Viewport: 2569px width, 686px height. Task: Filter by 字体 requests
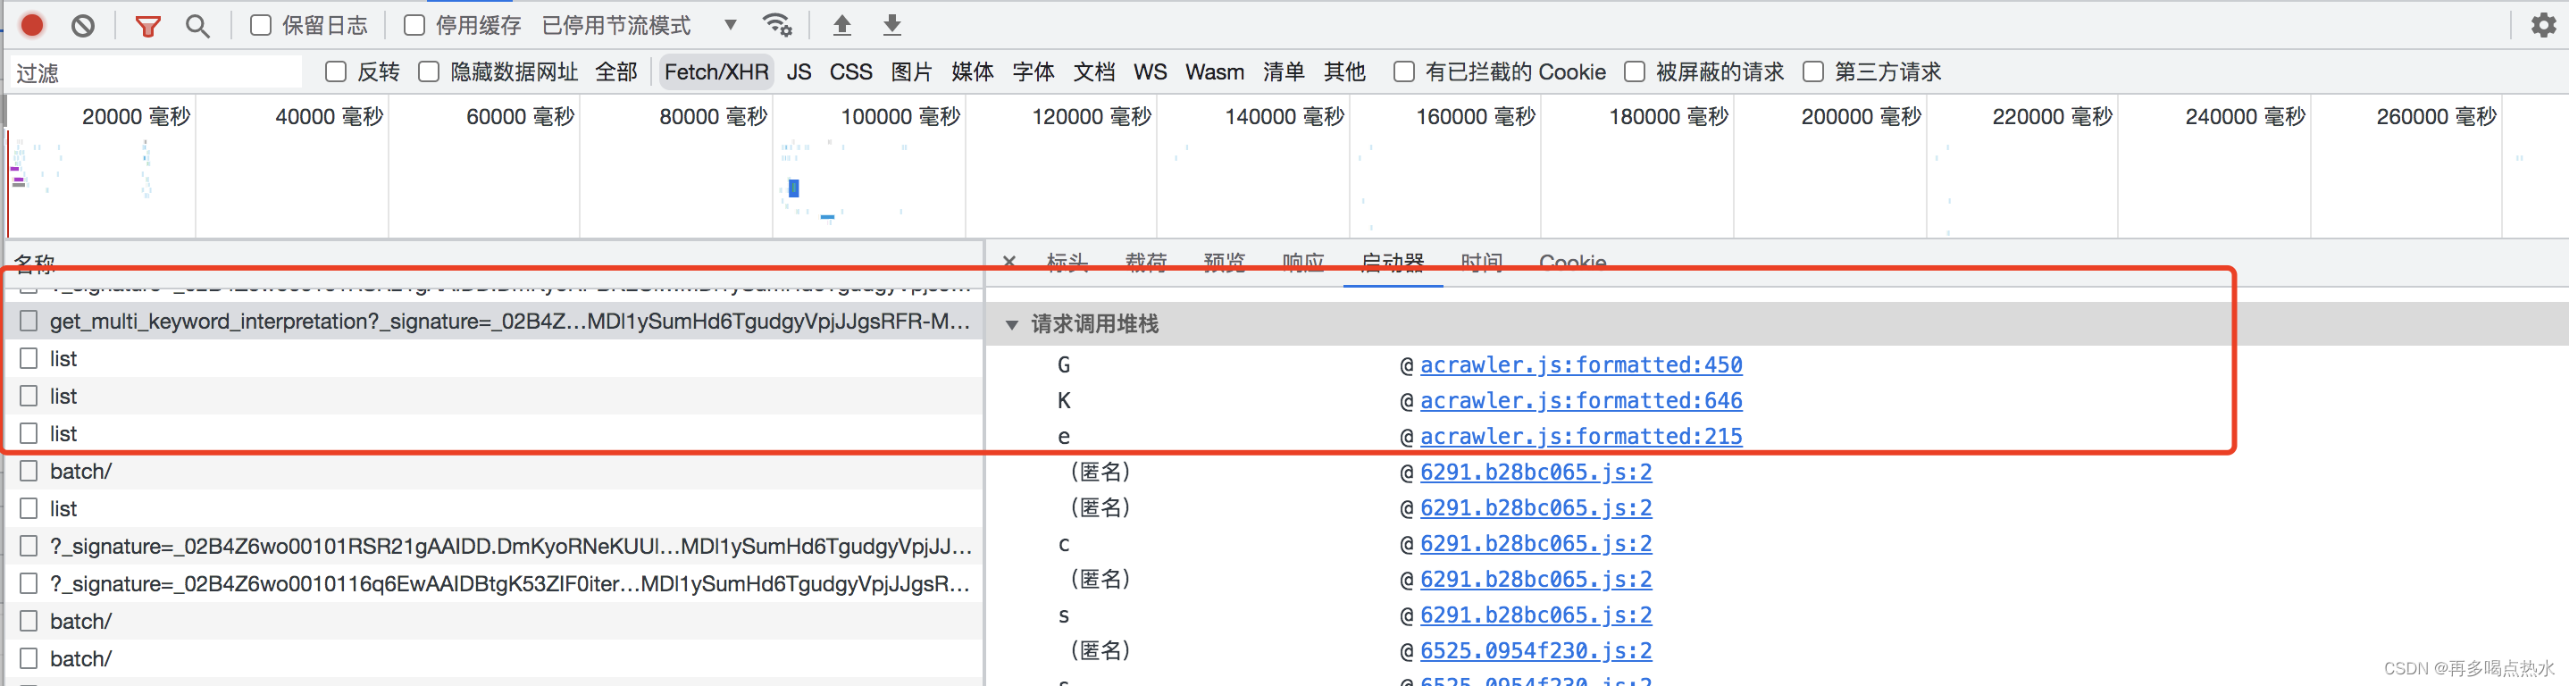(x=1033, y=71)
